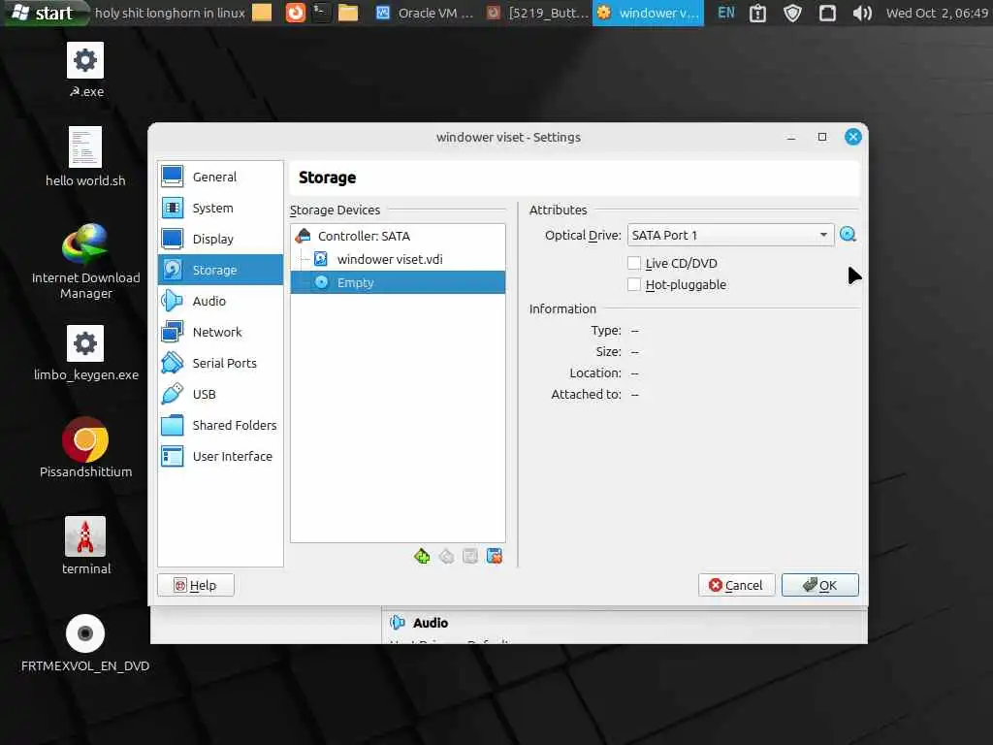Click the .exe desktop icon at top
993x745 pixels.
(85, 70)
